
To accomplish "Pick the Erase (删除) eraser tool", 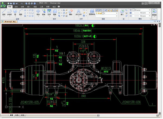I will 71,12.
